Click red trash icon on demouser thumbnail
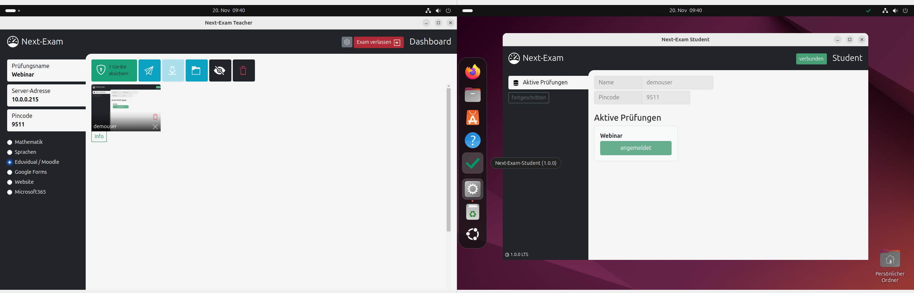The height and width of the screenshot is (293, 914). pos(155,117)
